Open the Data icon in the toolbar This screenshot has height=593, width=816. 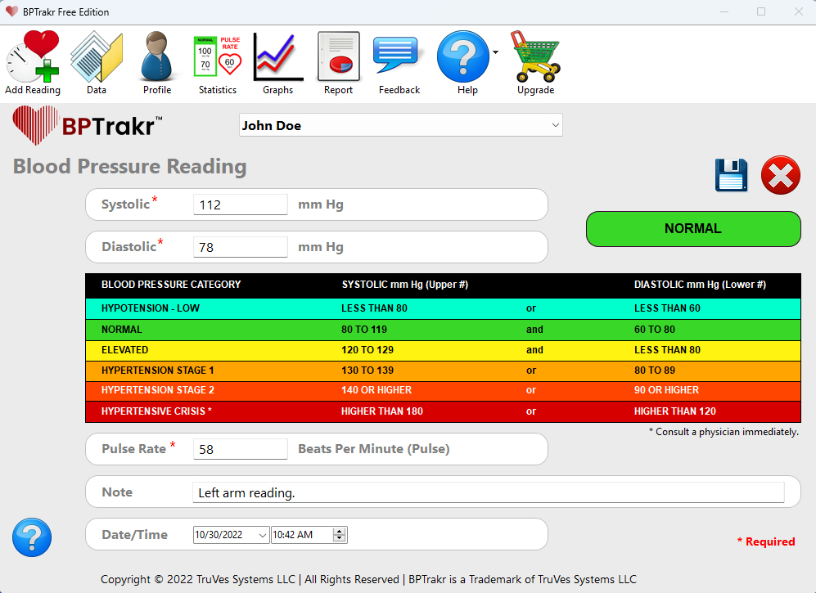click(97, 57)
